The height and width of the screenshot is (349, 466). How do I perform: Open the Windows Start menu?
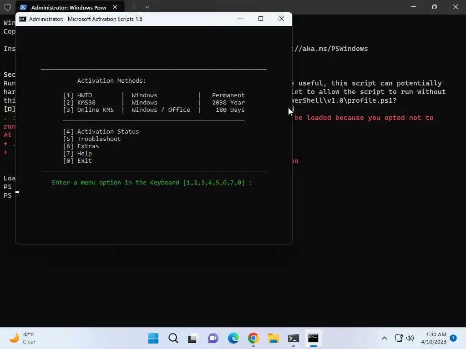pos(153,338)
